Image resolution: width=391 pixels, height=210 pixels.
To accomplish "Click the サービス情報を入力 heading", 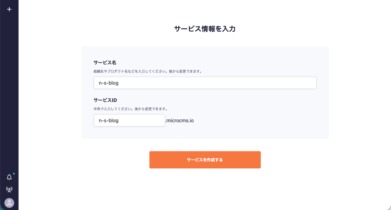I will pyautogui.click(x=205, y=29).
